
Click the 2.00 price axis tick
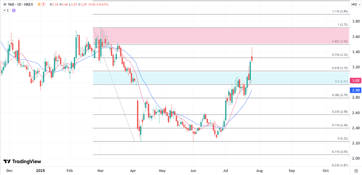[355, 158]
